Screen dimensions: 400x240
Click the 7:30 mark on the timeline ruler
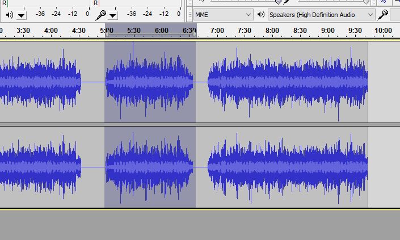245,30
